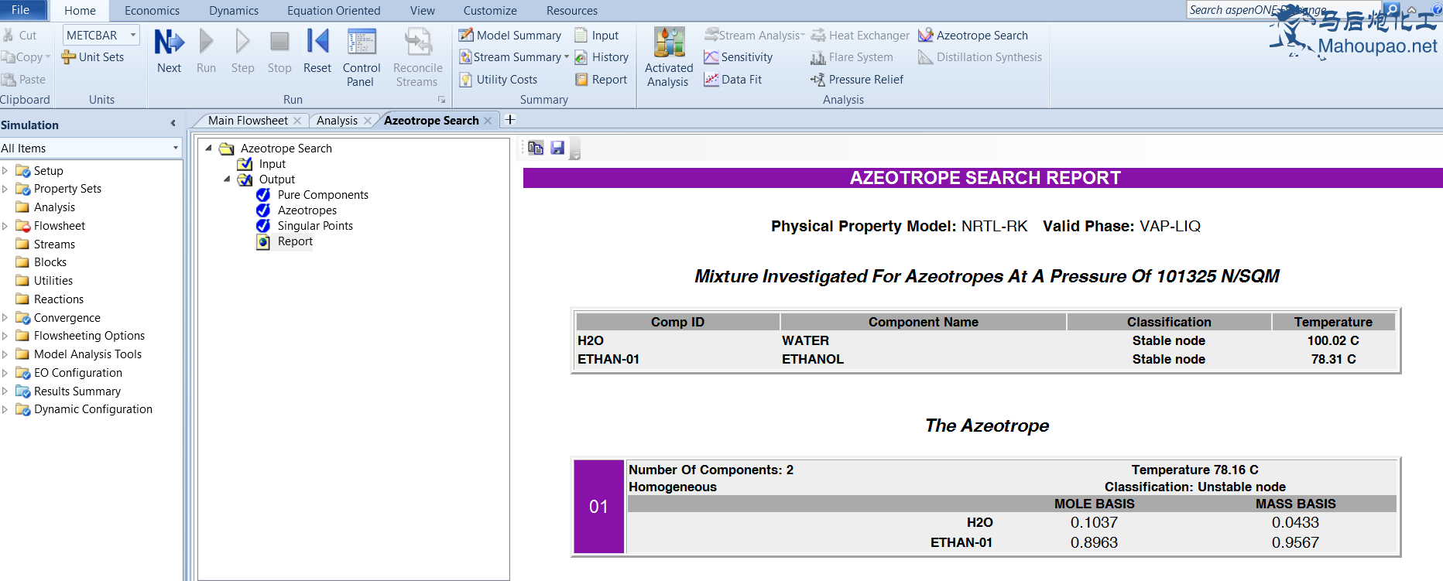Open the Control Panel
Viewport: 1443px width, 581px height.
pos(361,57)
